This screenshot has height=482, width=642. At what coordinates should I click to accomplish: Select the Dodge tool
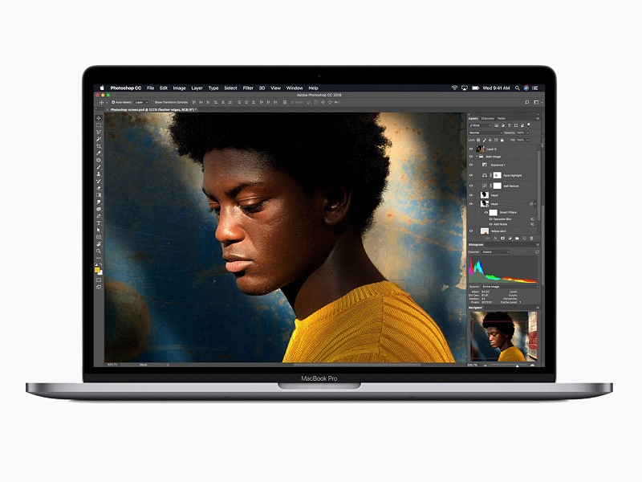click(99, 209)
